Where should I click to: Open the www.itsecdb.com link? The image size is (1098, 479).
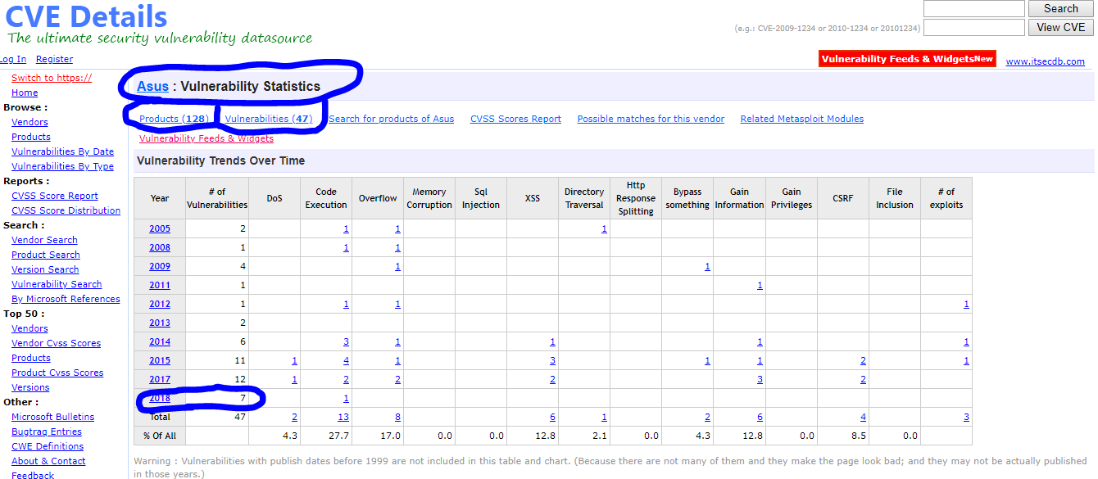pos(1045,61)
